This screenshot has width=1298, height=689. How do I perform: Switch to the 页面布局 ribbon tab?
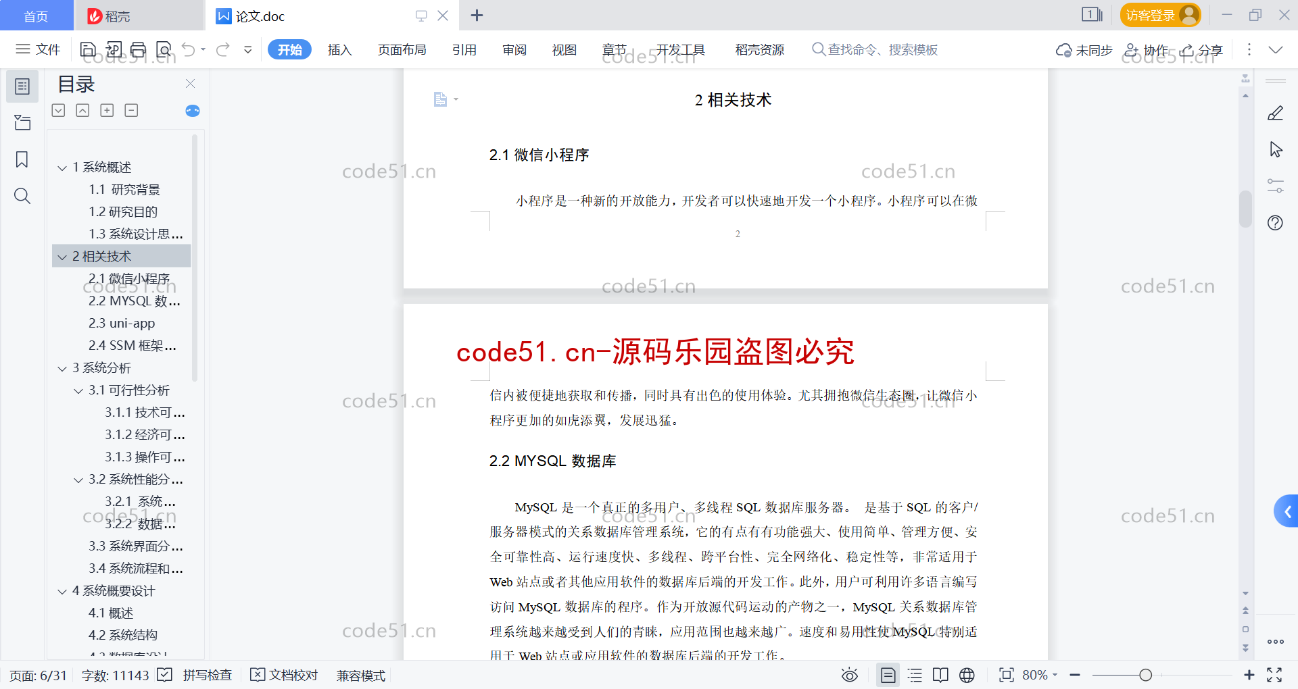tap(402, 49)
